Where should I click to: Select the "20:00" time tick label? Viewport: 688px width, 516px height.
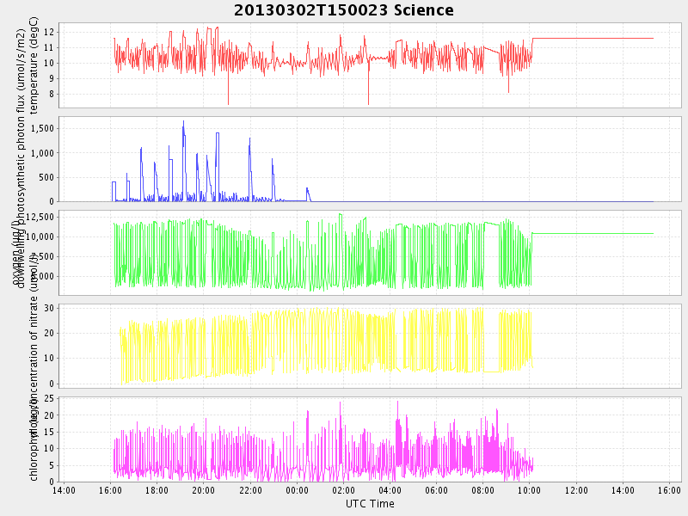203,490
